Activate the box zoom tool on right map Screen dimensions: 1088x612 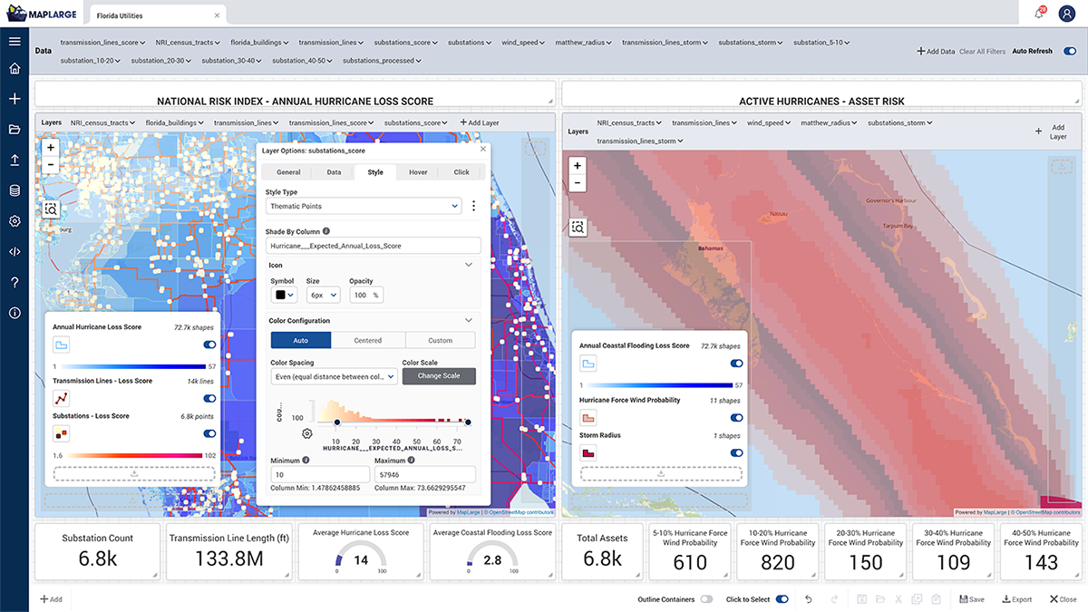(578, 228)
